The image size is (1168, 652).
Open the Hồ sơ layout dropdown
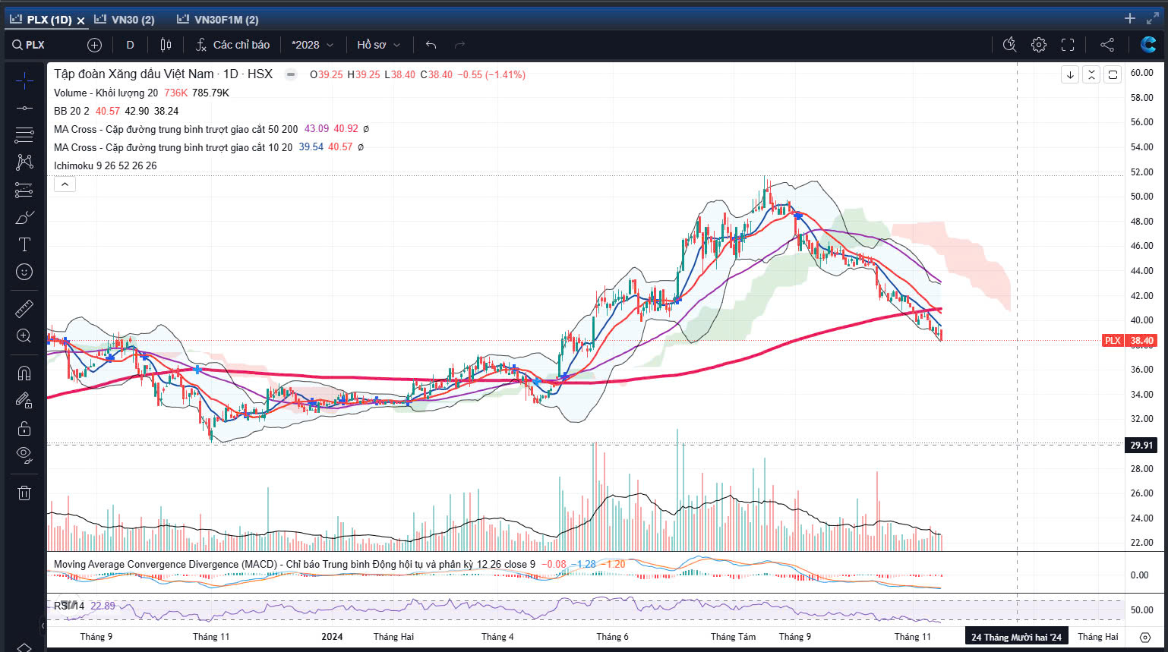(x=378, y=45)
